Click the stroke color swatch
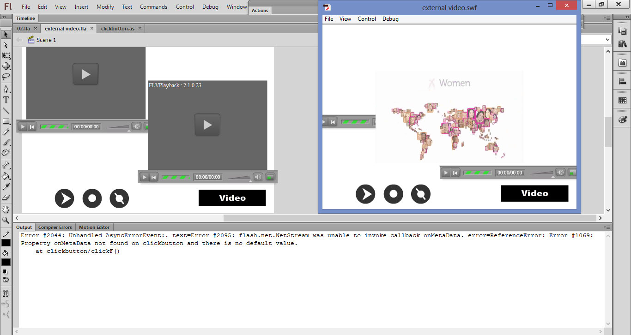The image size is (631, 335). (6, 243)
